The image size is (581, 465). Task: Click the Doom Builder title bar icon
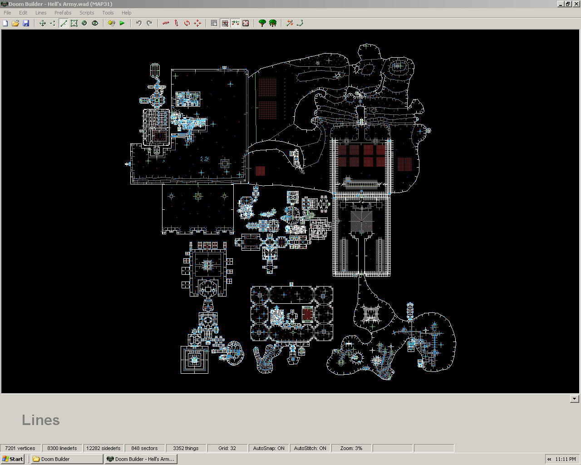tap(5, 4)
